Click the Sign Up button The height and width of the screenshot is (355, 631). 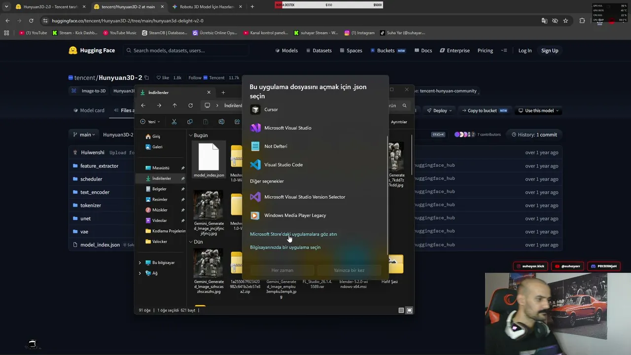pos(550,50)
